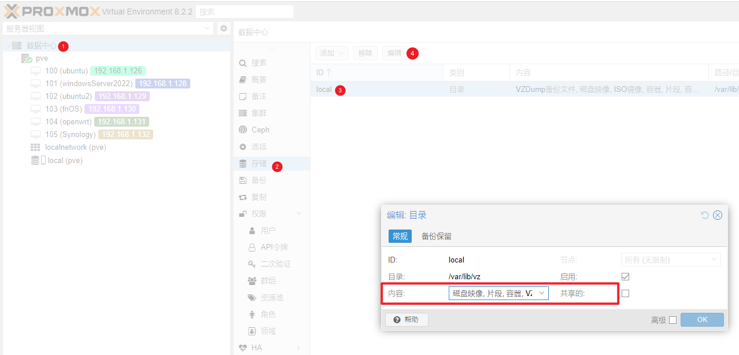
Task: Click the OK button in dialog
Action: tap(702, 320)
